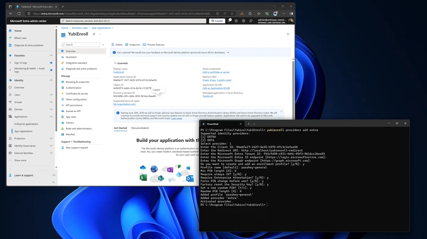Expand the Users section chevron

(51, 95)
